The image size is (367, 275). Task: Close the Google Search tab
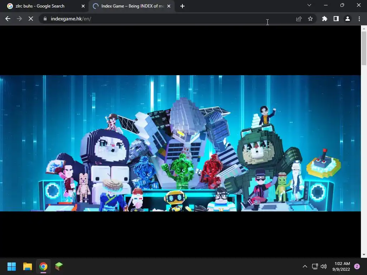[83, 6]
